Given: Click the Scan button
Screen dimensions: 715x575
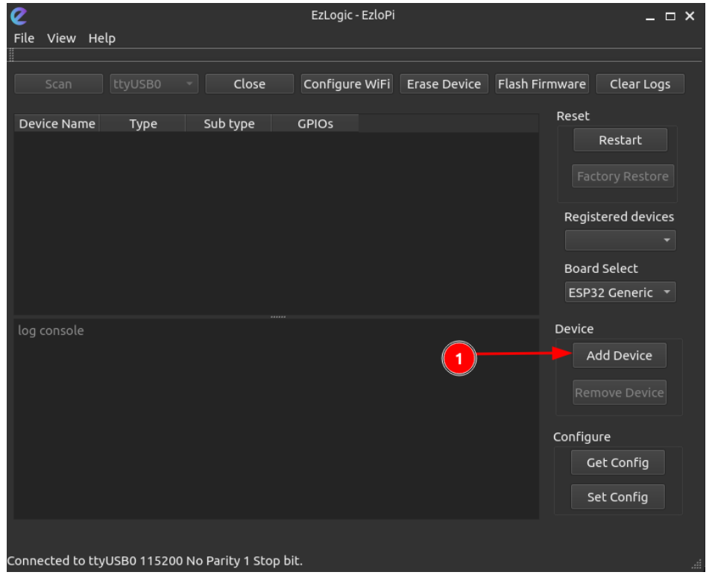Looking at the screenshot, I should point(58,84).
